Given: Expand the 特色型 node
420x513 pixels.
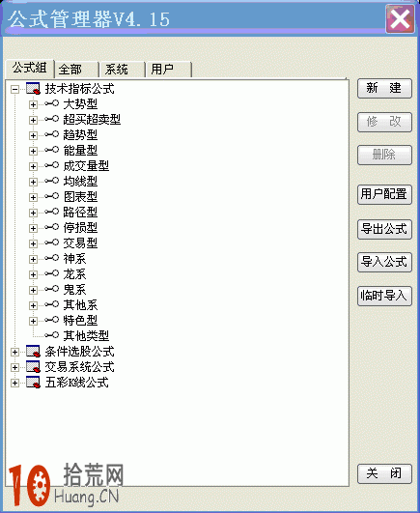Looking at the screenshot, I should (33, 321).
